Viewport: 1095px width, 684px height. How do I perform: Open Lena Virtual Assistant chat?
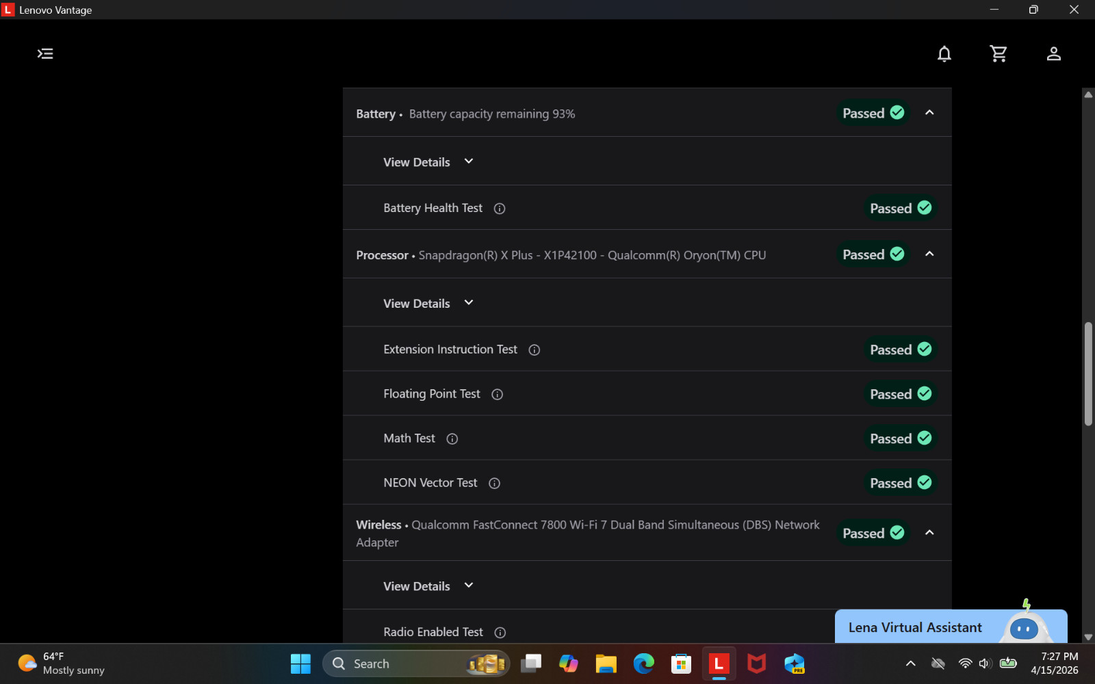coord(951,627)
